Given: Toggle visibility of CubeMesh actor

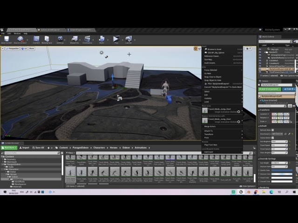Looking at the screenshot, I should 260,61.
